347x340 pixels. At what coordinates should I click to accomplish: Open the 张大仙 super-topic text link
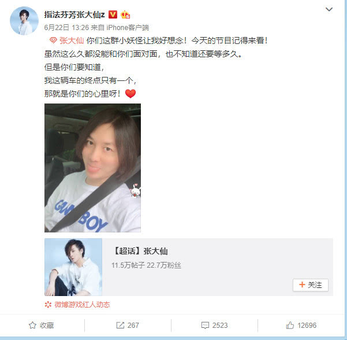pyautogui.click(x=72, y=40)
